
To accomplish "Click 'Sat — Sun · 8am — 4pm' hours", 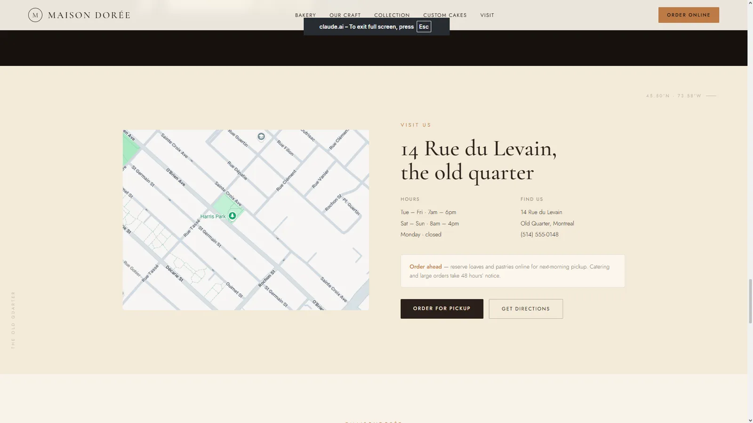I will pos(430,224).
